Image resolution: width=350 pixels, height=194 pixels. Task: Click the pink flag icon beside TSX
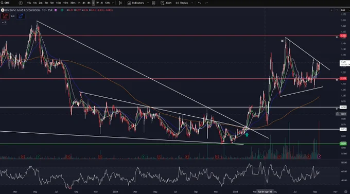click(56, 10)
